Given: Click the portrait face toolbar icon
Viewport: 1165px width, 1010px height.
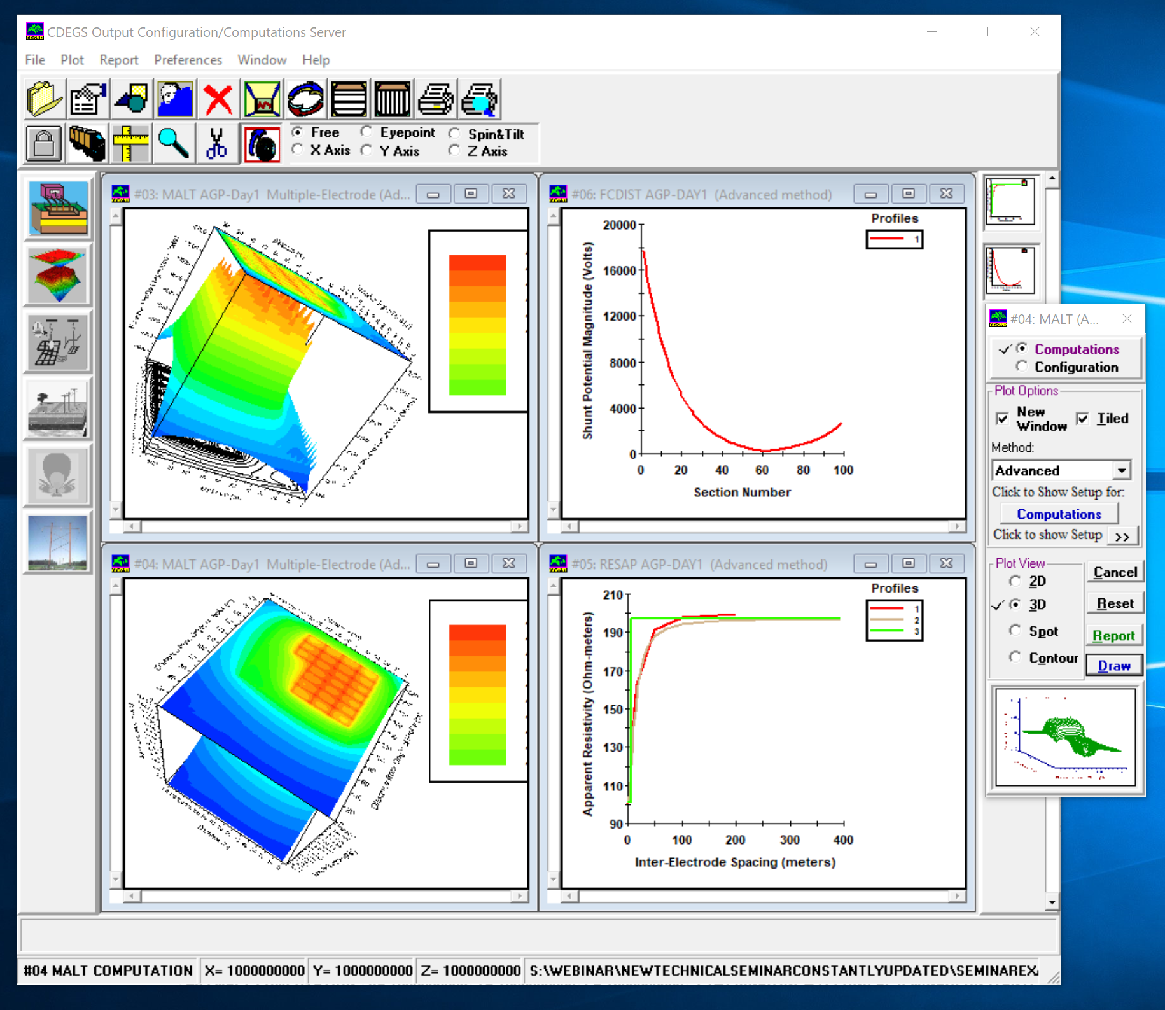Looking at the screenshot, I should [174, 99].
